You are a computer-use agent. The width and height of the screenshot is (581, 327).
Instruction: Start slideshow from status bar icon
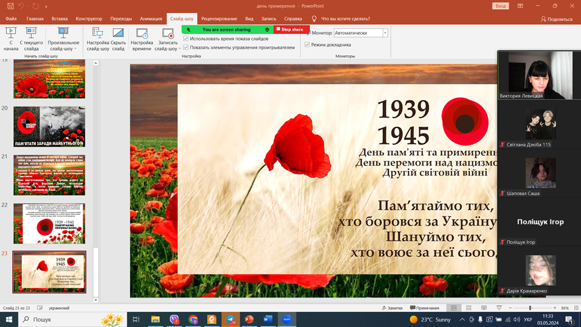(499, 308)
